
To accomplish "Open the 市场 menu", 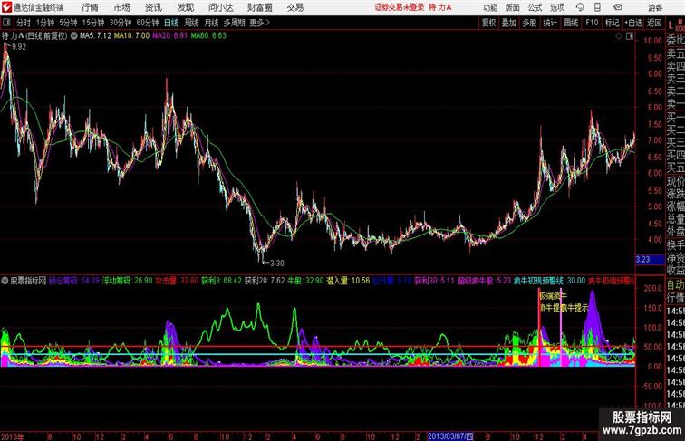I will pos(122,7).
